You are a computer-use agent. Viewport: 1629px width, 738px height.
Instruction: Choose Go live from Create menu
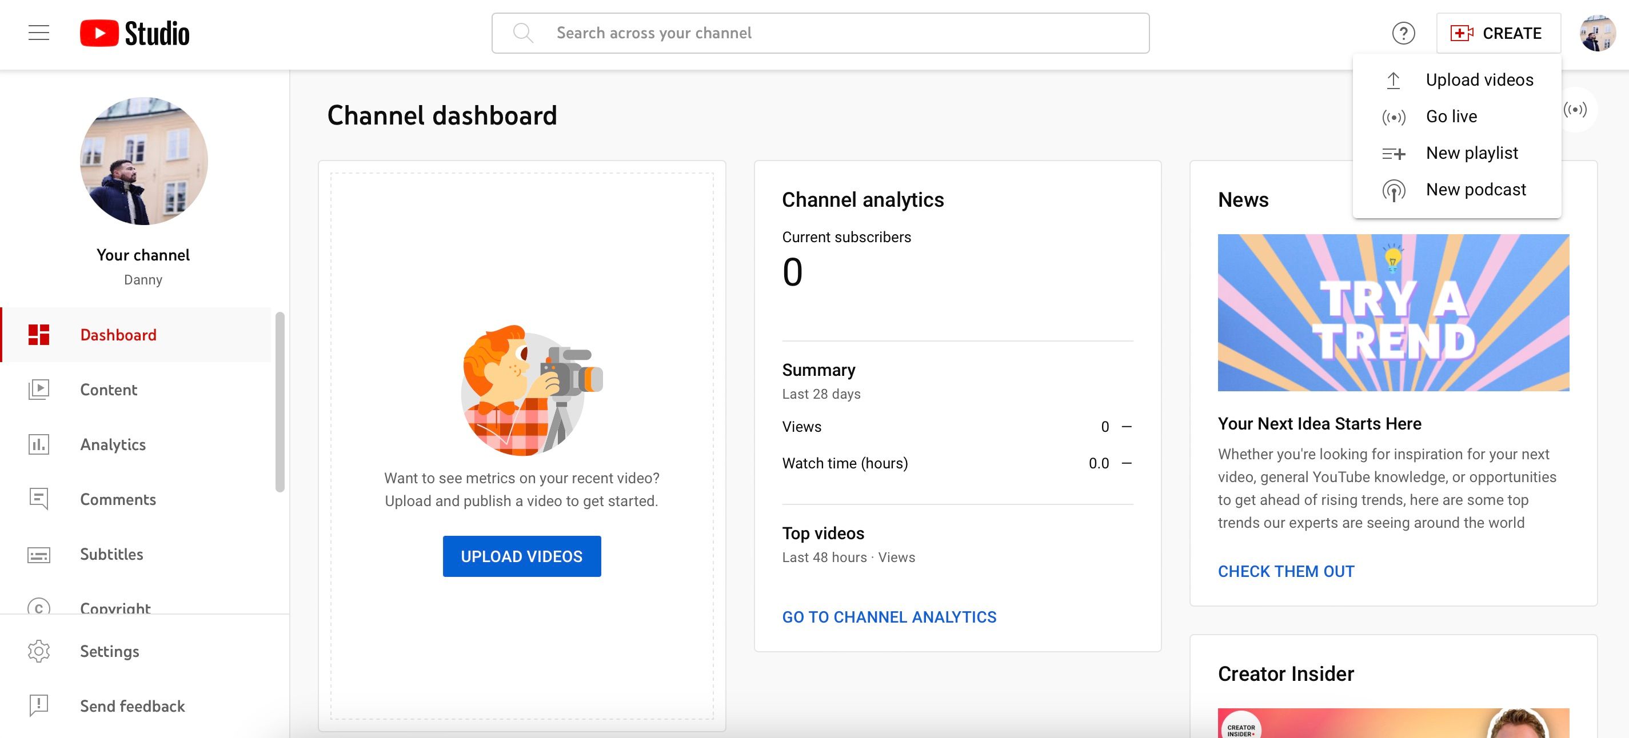coord(1451,117)
